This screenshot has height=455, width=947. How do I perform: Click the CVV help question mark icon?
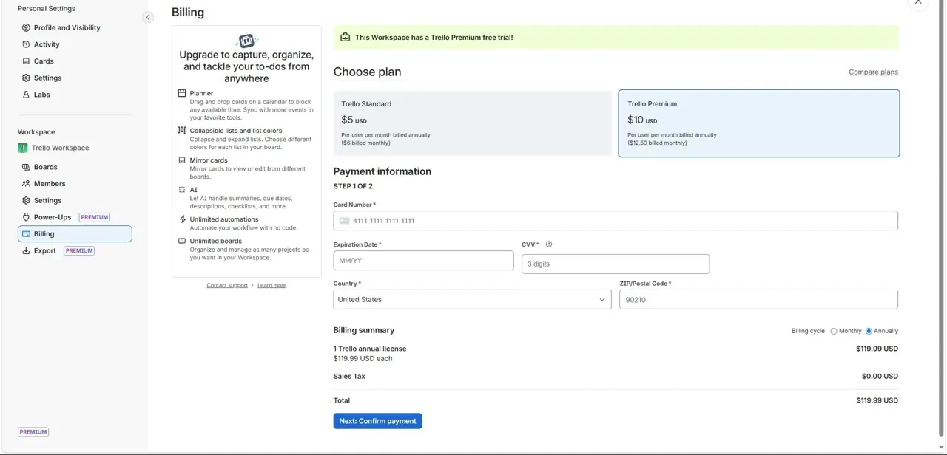click(x=549, y=244)
